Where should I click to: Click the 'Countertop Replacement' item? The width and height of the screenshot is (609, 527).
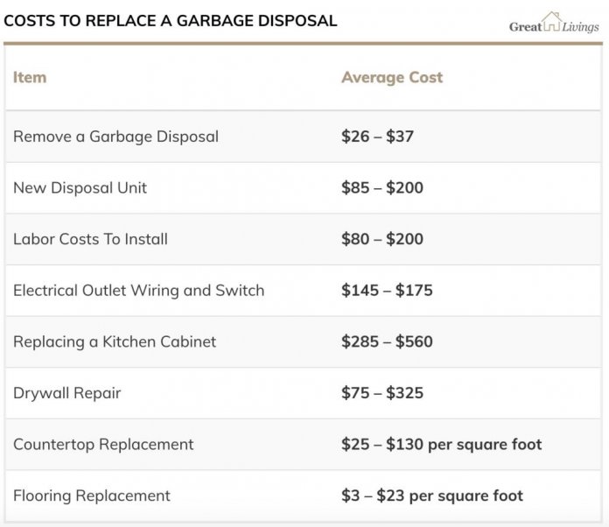(101, 444)
